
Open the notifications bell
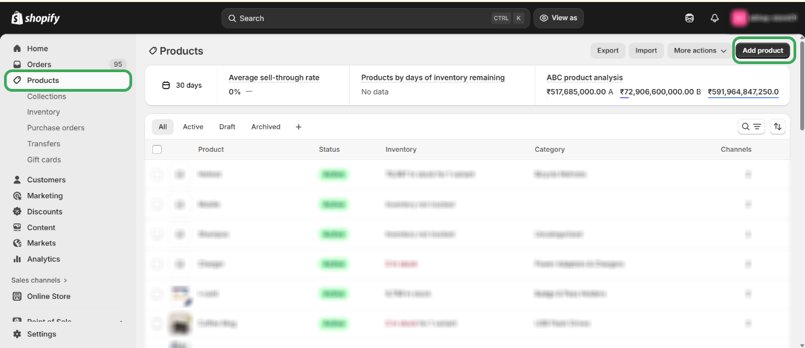click(715, 18)
